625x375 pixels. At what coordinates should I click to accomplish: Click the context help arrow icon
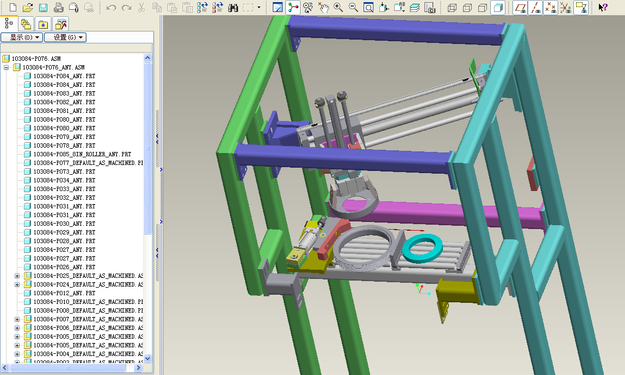click(x=603, y=7)
